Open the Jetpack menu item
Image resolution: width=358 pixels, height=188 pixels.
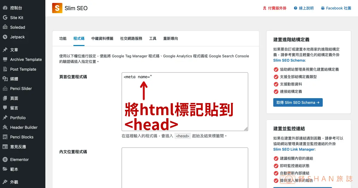pyautogui.click(x=23, y=37)
